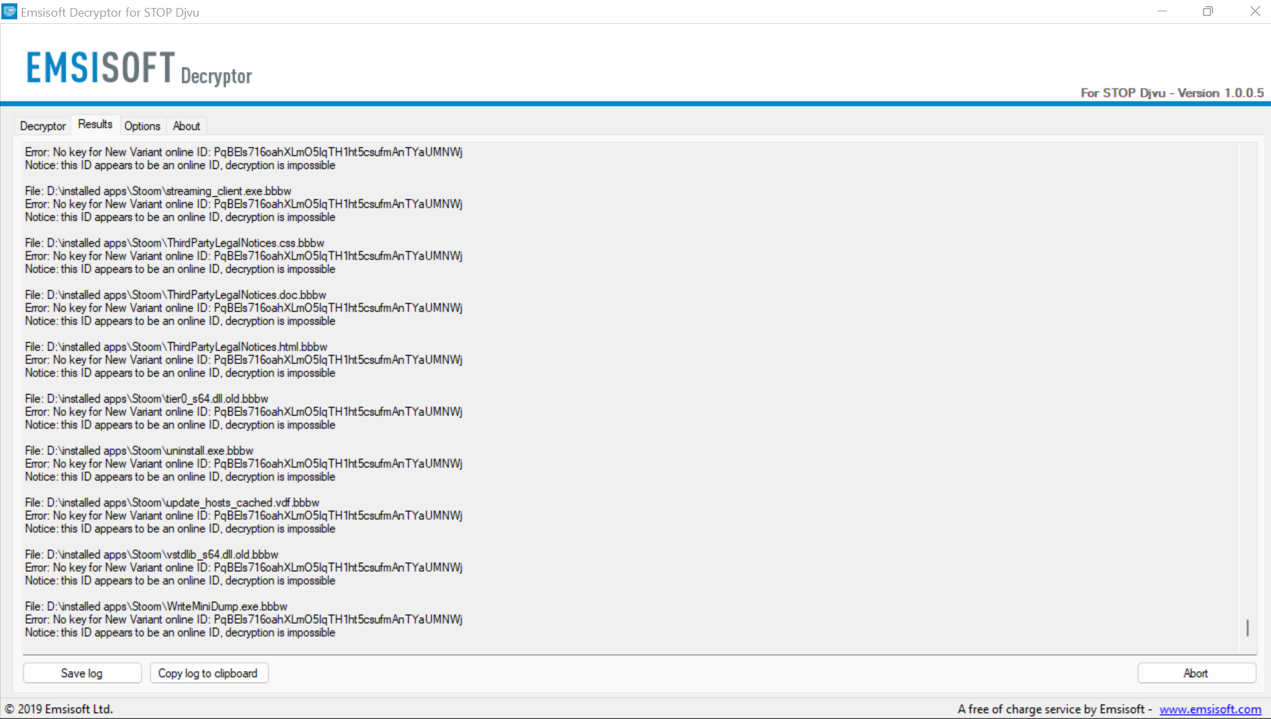Click the update_hosts_cached.vdf.bbbw file line
1271x719 pixels.
point(172,503)
